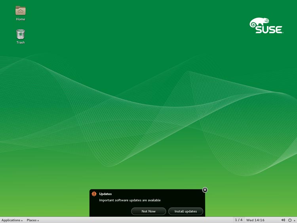Click the Not Now button
The image size is (297, 223).
[148, 211]
